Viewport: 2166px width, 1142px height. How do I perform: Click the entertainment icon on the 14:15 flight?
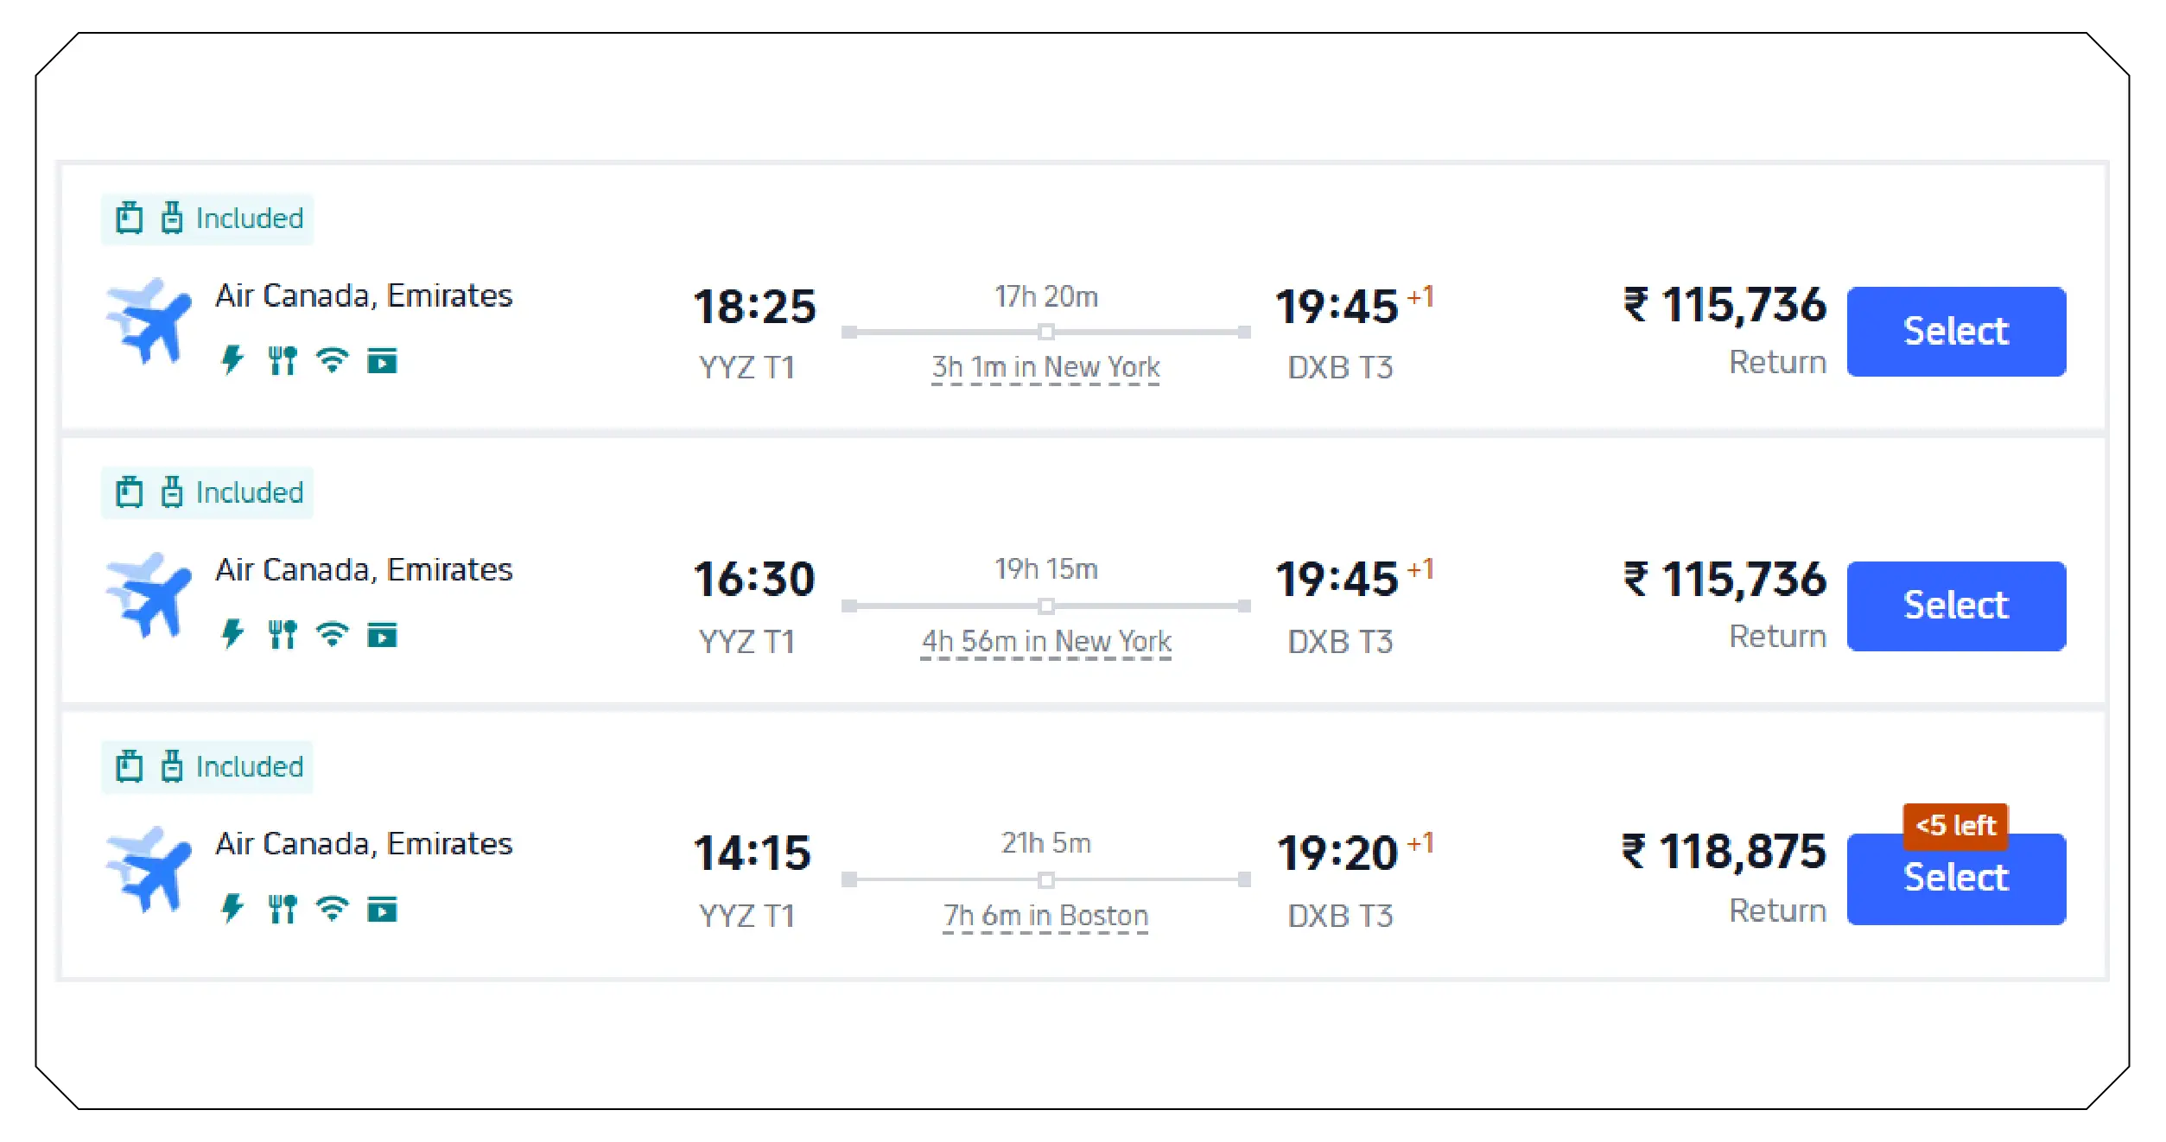[x=384, y=909]
